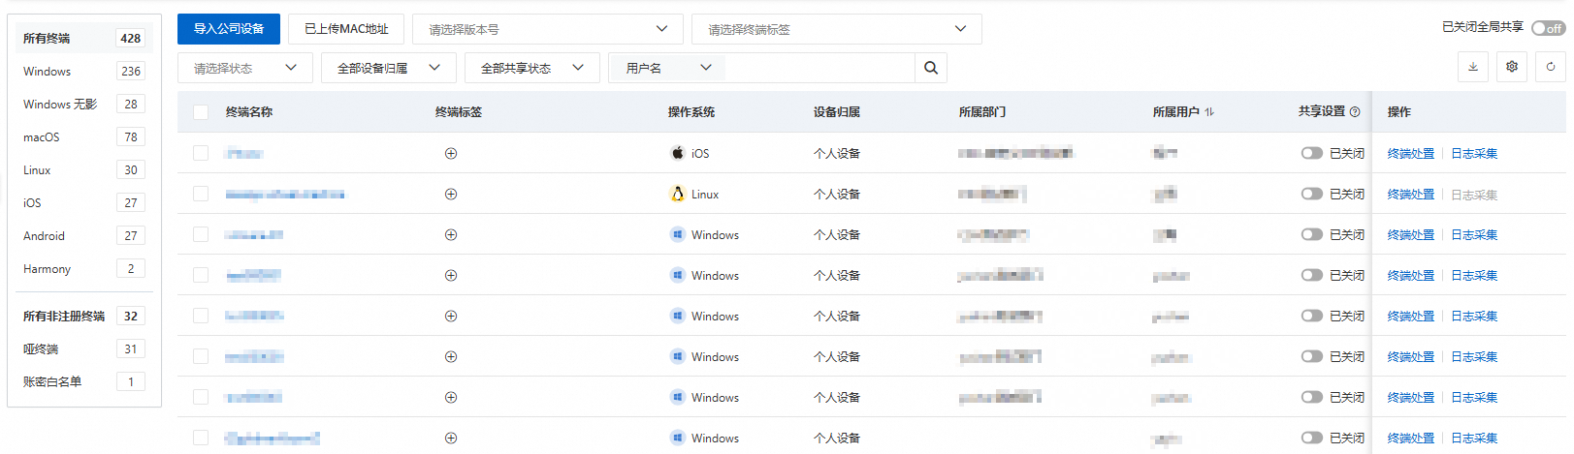Open the 全部设备归属 dropdown
Viewport: 1574px width, 454px height.
pyautogui.click(x=389, y=68)
